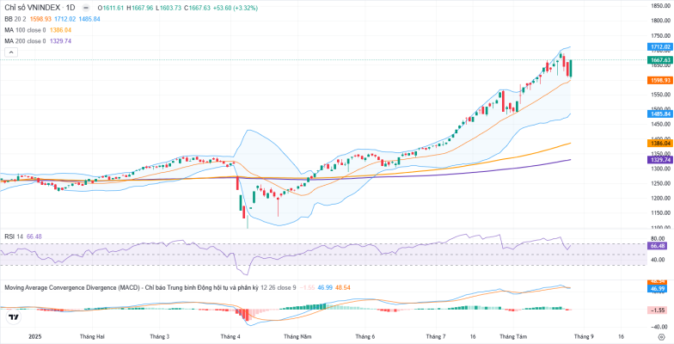
Task: Click the low value L1603.73
Action: [x=168, y=8]
